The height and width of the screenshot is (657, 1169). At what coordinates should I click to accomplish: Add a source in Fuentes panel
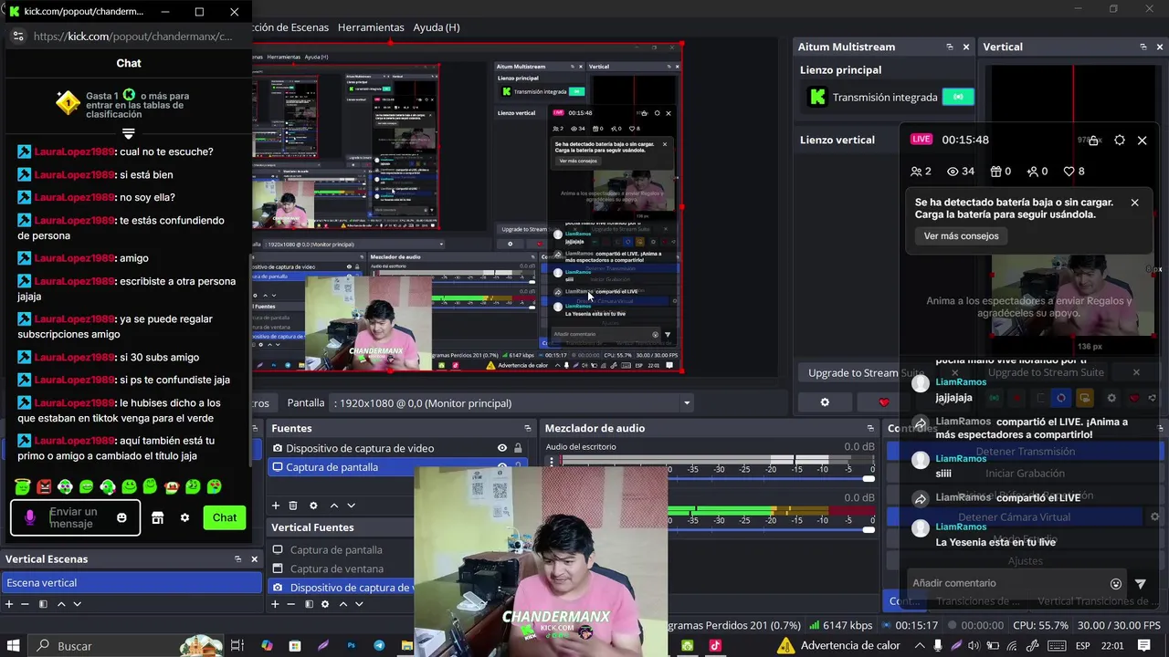(x=276, y=506)
